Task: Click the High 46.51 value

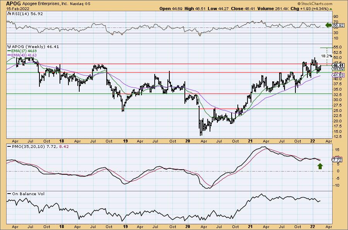Action: coord(195,9)
